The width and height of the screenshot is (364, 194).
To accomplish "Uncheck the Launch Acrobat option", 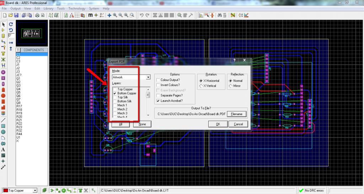I will (158, 101).
